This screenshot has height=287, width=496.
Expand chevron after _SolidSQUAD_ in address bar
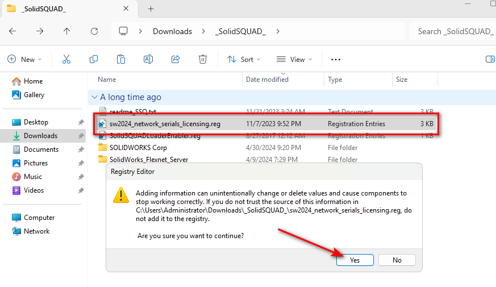(278, 31)
